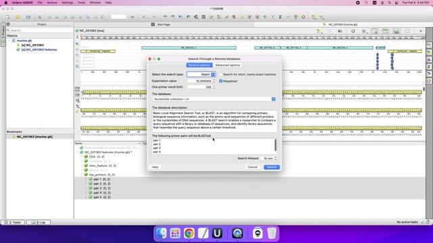Click Help button in the dialog
This screenshot has height=243, width=433.
[155, 167]
